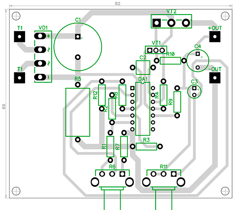This screenshot has height=210, width=235.
Task: Click the square pad inside C4
Action: pyautogui.click(x=198, y=54)
